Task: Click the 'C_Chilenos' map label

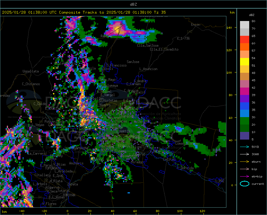Action: (x=31, y=84)
